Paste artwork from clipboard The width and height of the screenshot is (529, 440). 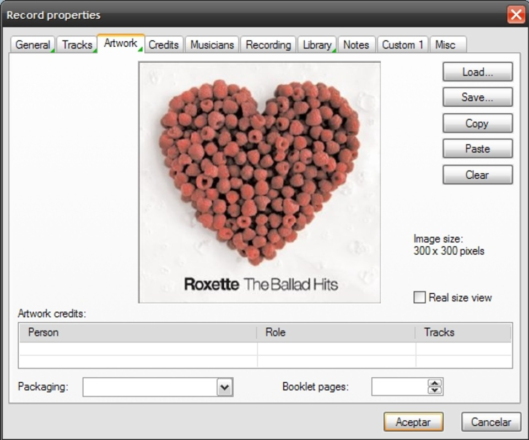coord(477,148)
